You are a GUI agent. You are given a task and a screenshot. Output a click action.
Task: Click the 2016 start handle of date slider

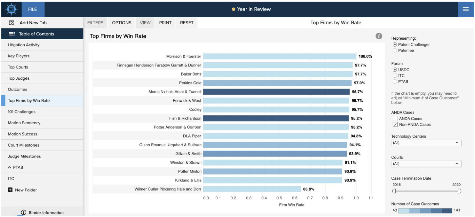click(394, 191)
